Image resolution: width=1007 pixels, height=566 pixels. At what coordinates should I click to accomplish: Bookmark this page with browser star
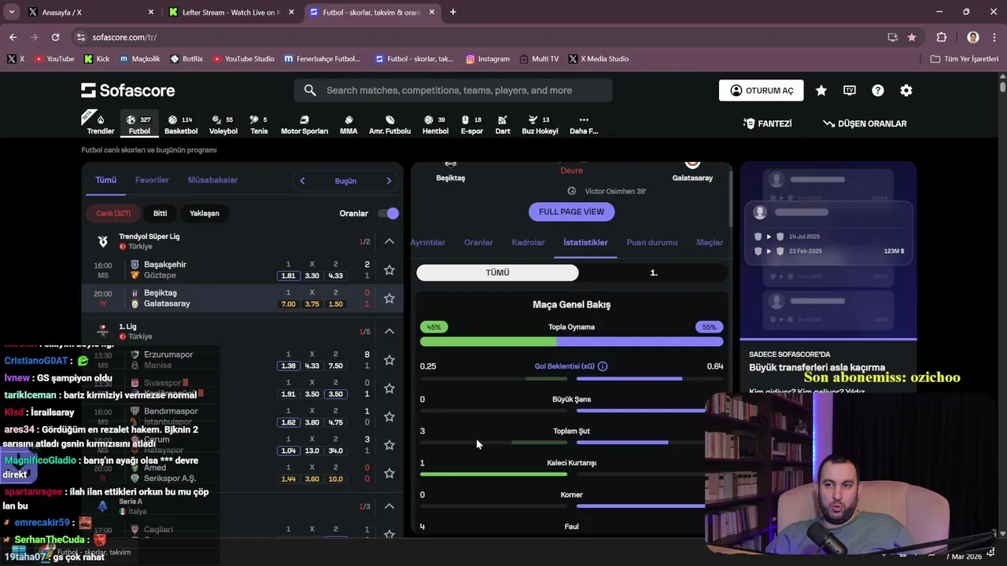tap(912, 37)
